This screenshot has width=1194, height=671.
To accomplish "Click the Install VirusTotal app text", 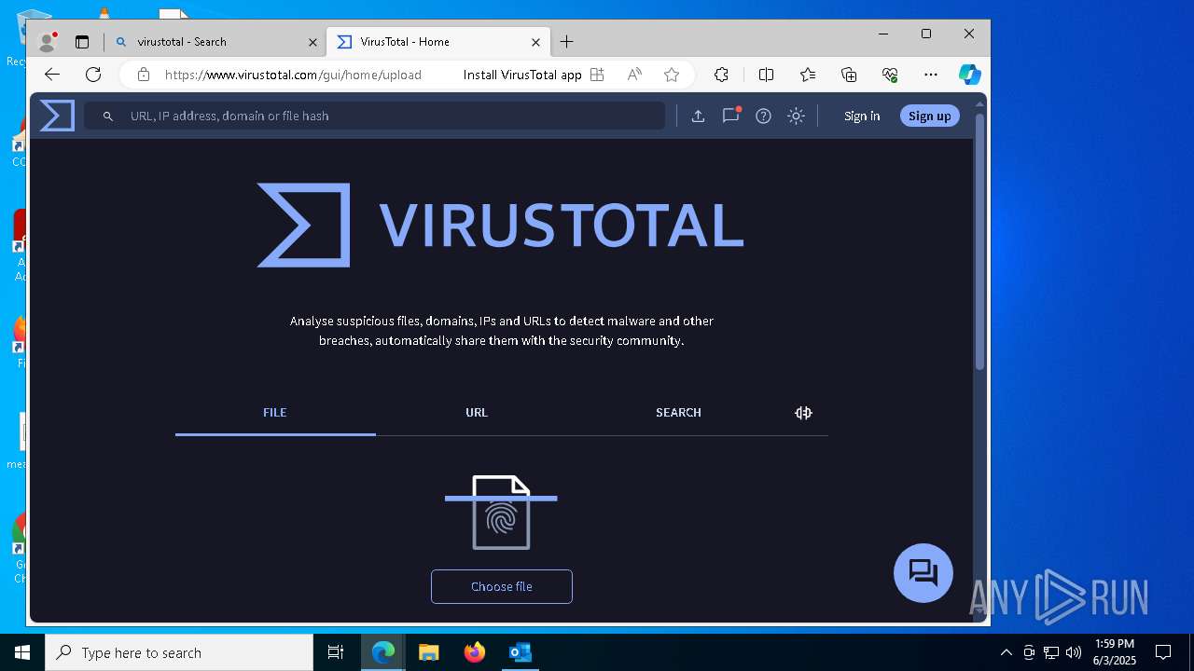I will tap(522, 75).
